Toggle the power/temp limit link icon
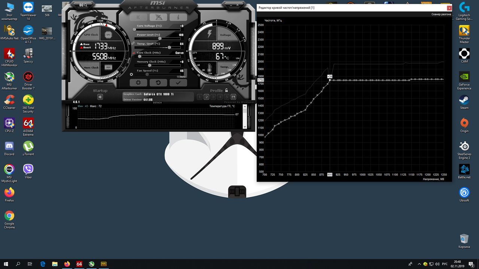 [x=132, y=43]
